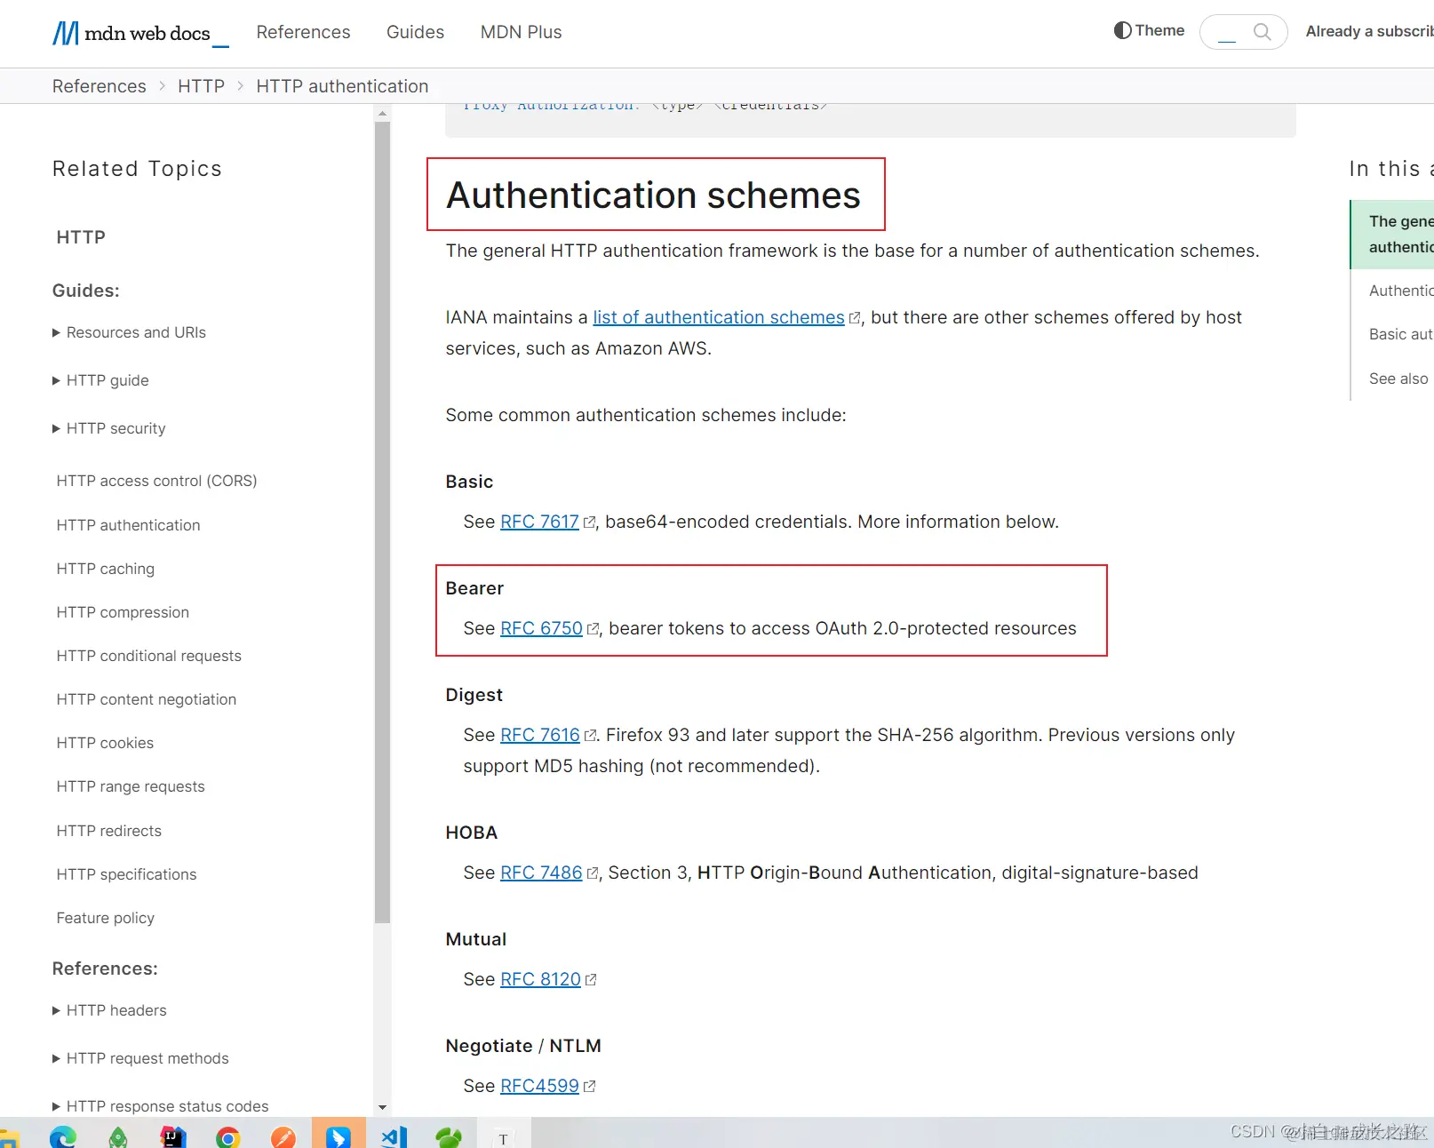Open IntelliJ IDEA from the taskbar
1434x1148 pixels.
[x=173, y=1136]
